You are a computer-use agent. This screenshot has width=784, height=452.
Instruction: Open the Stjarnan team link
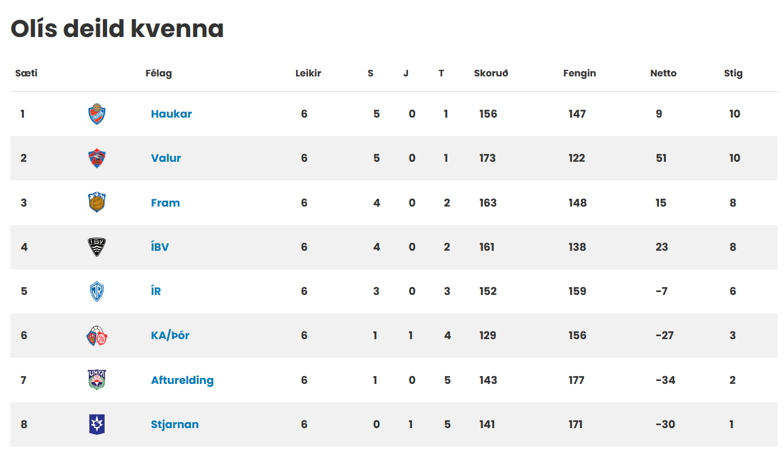[x=175, y=425]
